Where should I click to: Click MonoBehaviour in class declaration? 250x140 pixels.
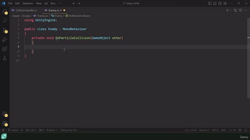pyautogui.click(x=75, y=29)
